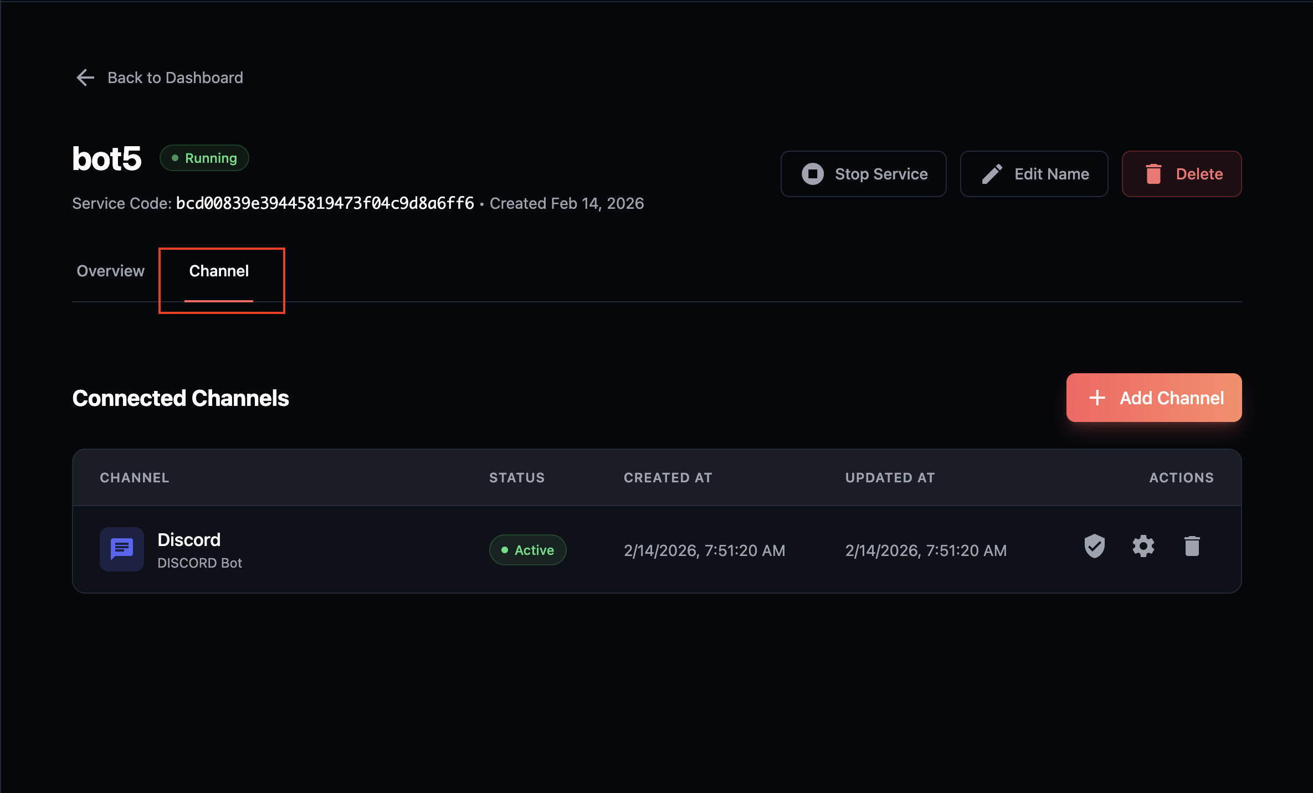Click the shield check icon for Discord

coord(1095,547)
